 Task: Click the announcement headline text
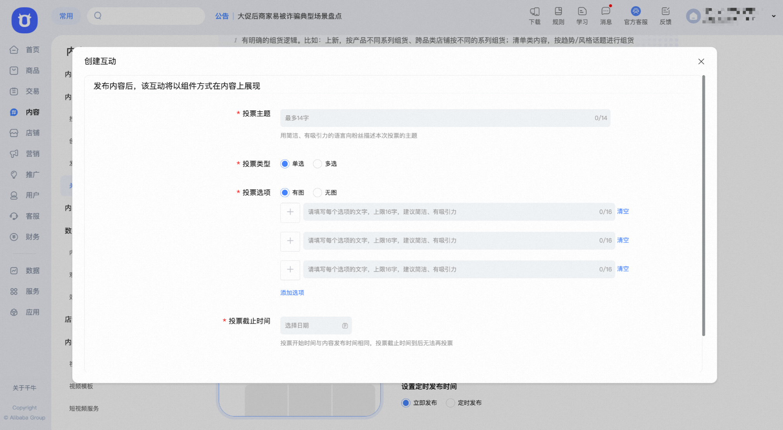tap(289, 16)
